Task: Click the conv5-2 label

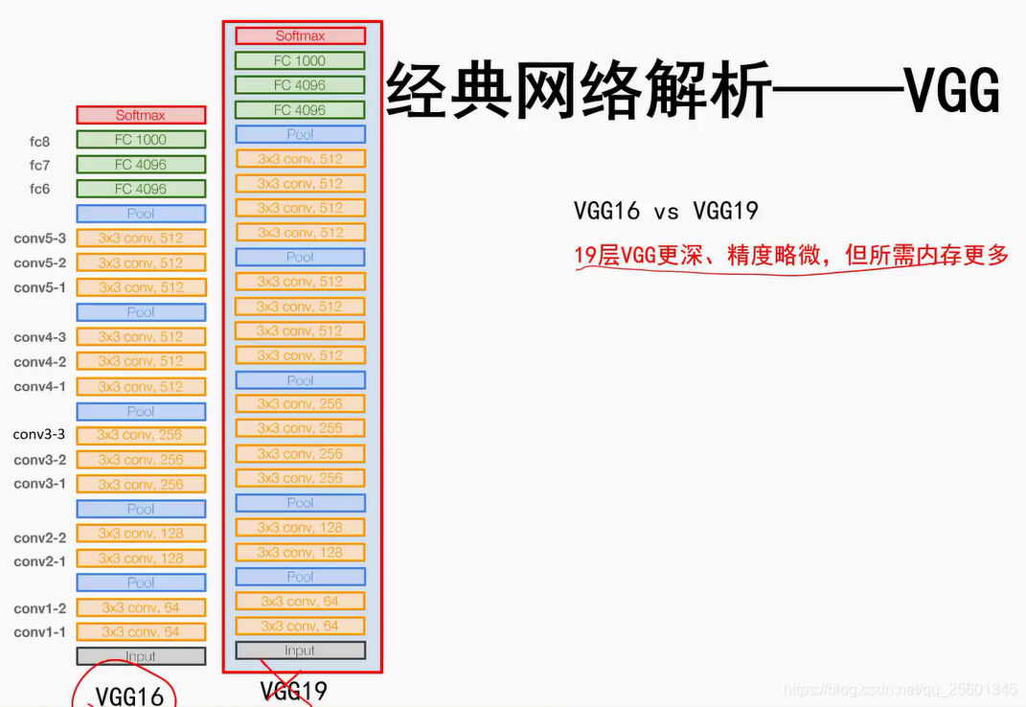Action: [40, 262]
